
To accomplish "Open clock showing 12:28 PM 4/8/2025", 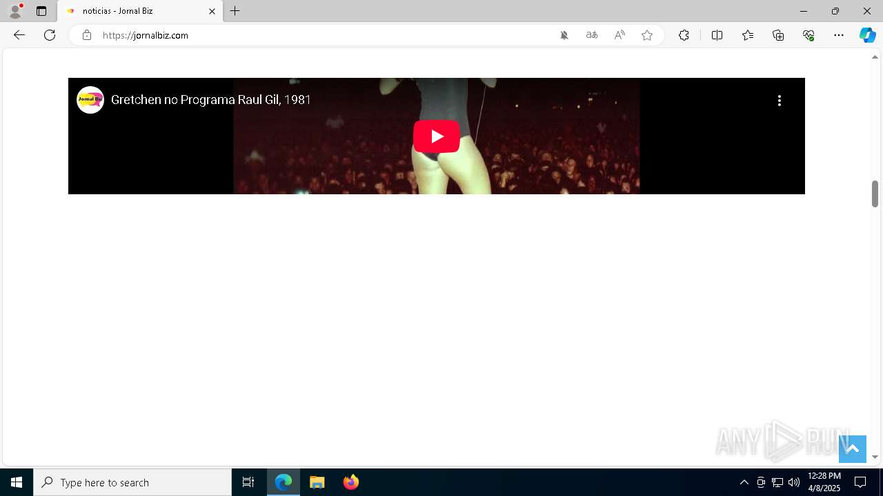I will coord(824,482).
